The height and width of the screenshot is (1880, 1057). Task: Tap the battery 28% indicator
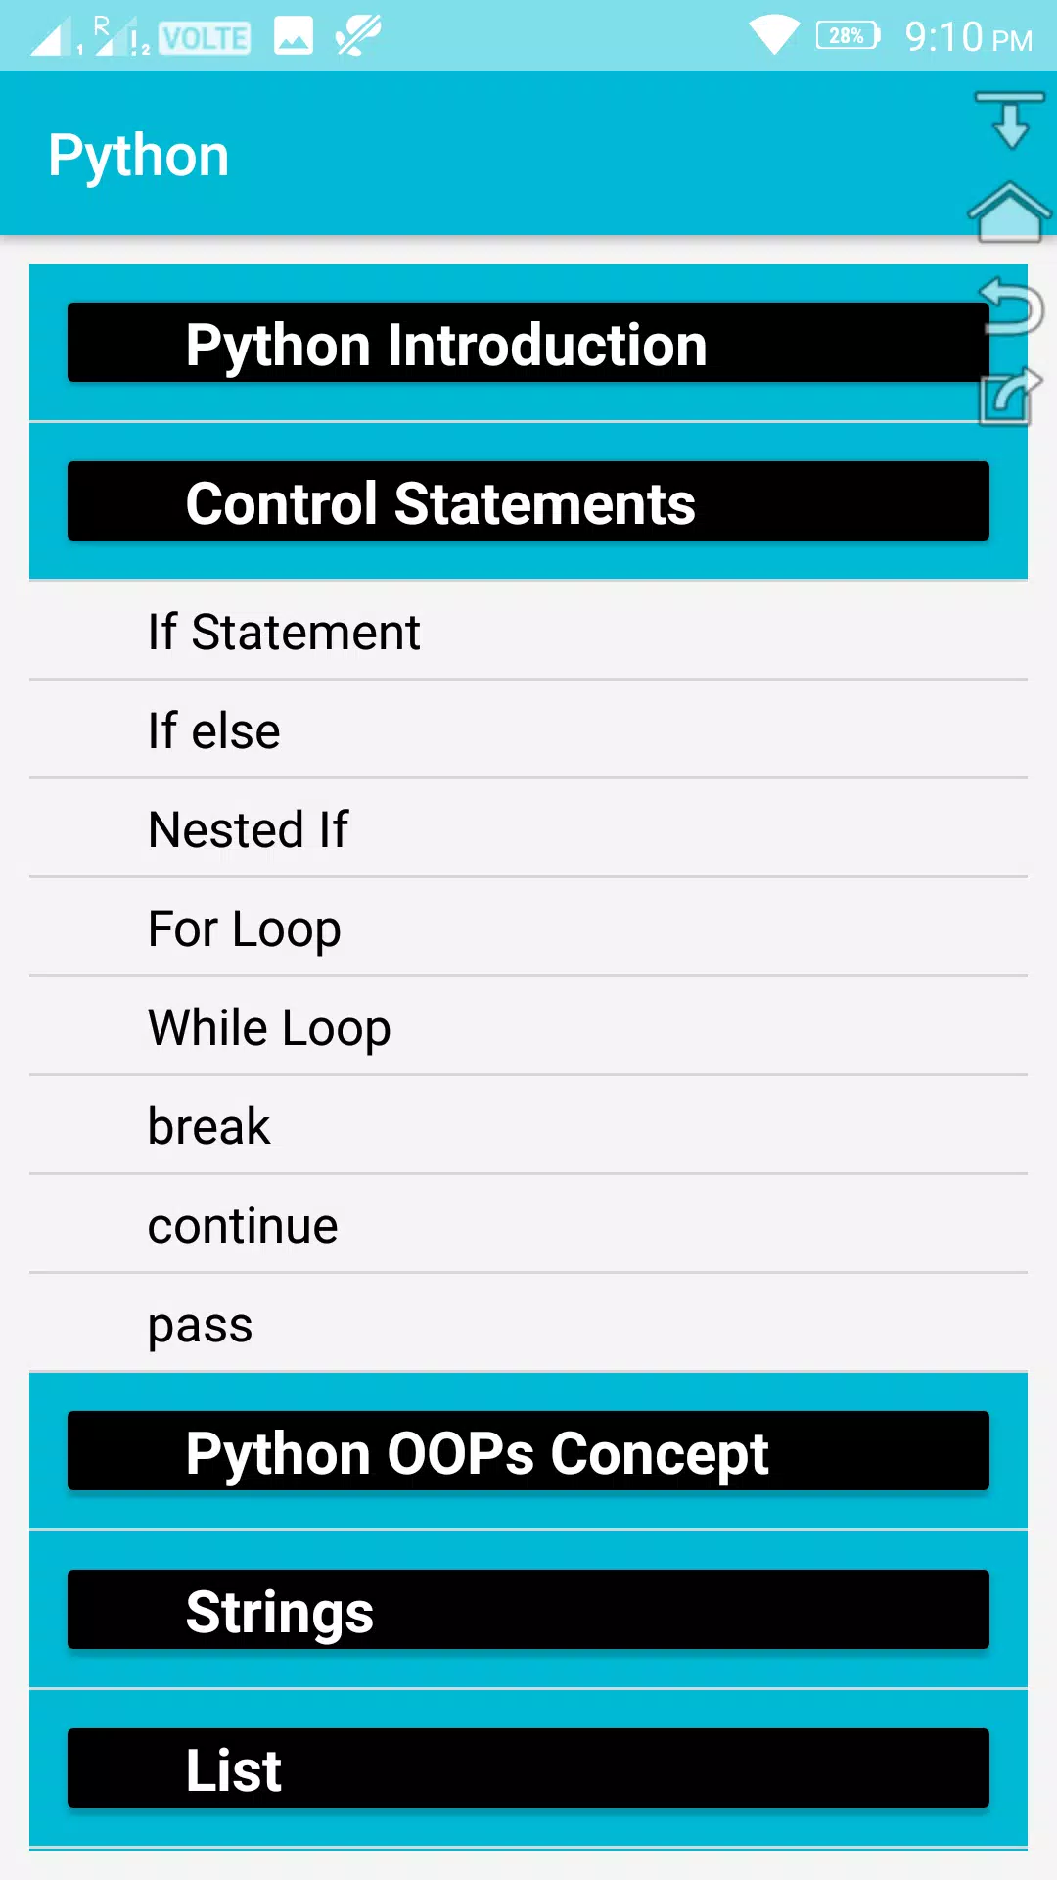click(x=848, y=36)
